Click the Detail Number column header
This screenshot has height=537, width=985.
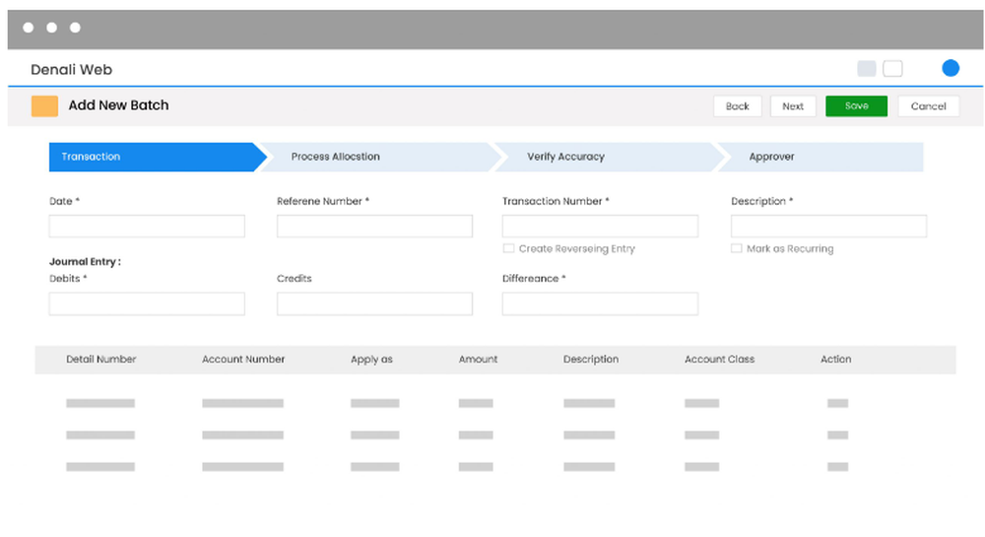pos(101,360)
